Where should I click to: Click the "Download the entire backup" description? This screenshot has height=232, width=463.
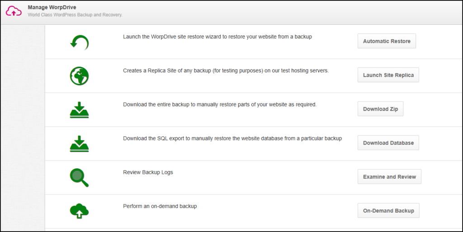[x=220, y=105]
